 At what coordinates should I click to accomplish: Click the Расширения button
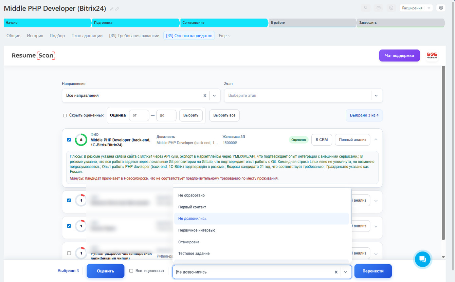[x=413, y=8]
